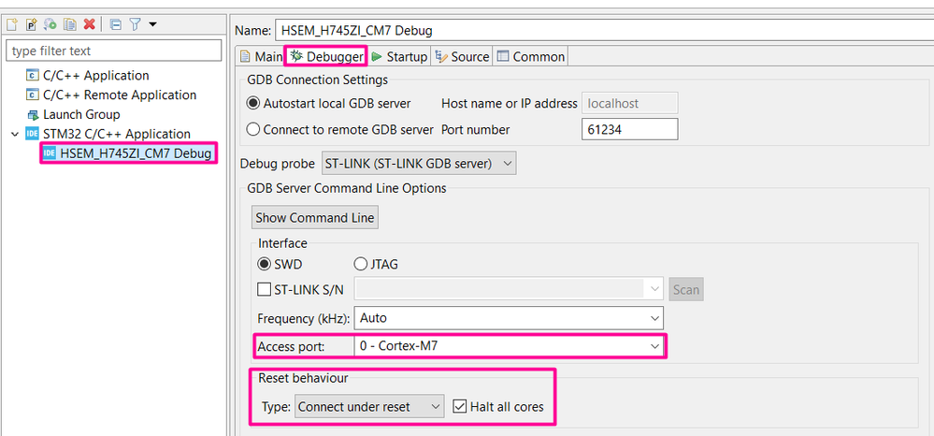Click the Collapse All toolbar icon
This screenshot has height=436, width=934.
click(116, 24)
